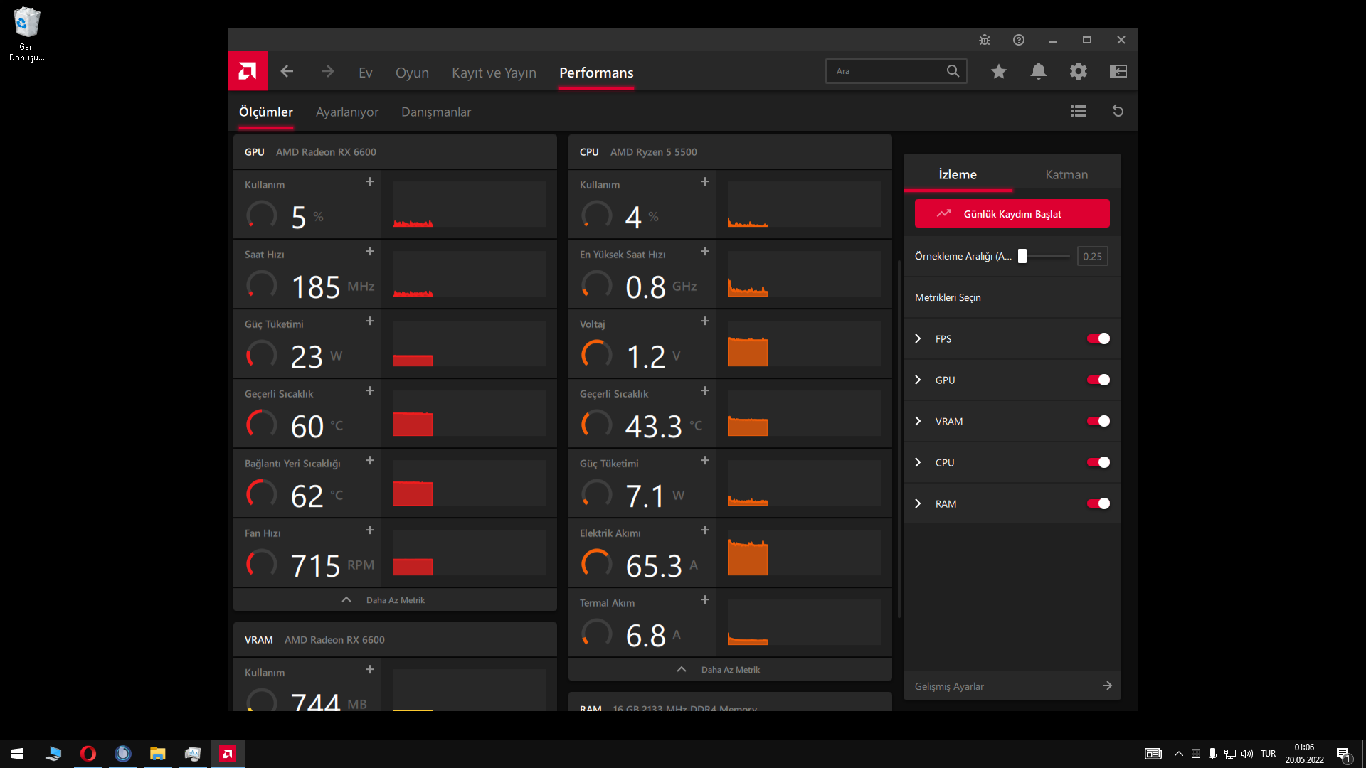
Task: Add CPU Güç Tüketimi metric with plus
Action: (705, 461)
